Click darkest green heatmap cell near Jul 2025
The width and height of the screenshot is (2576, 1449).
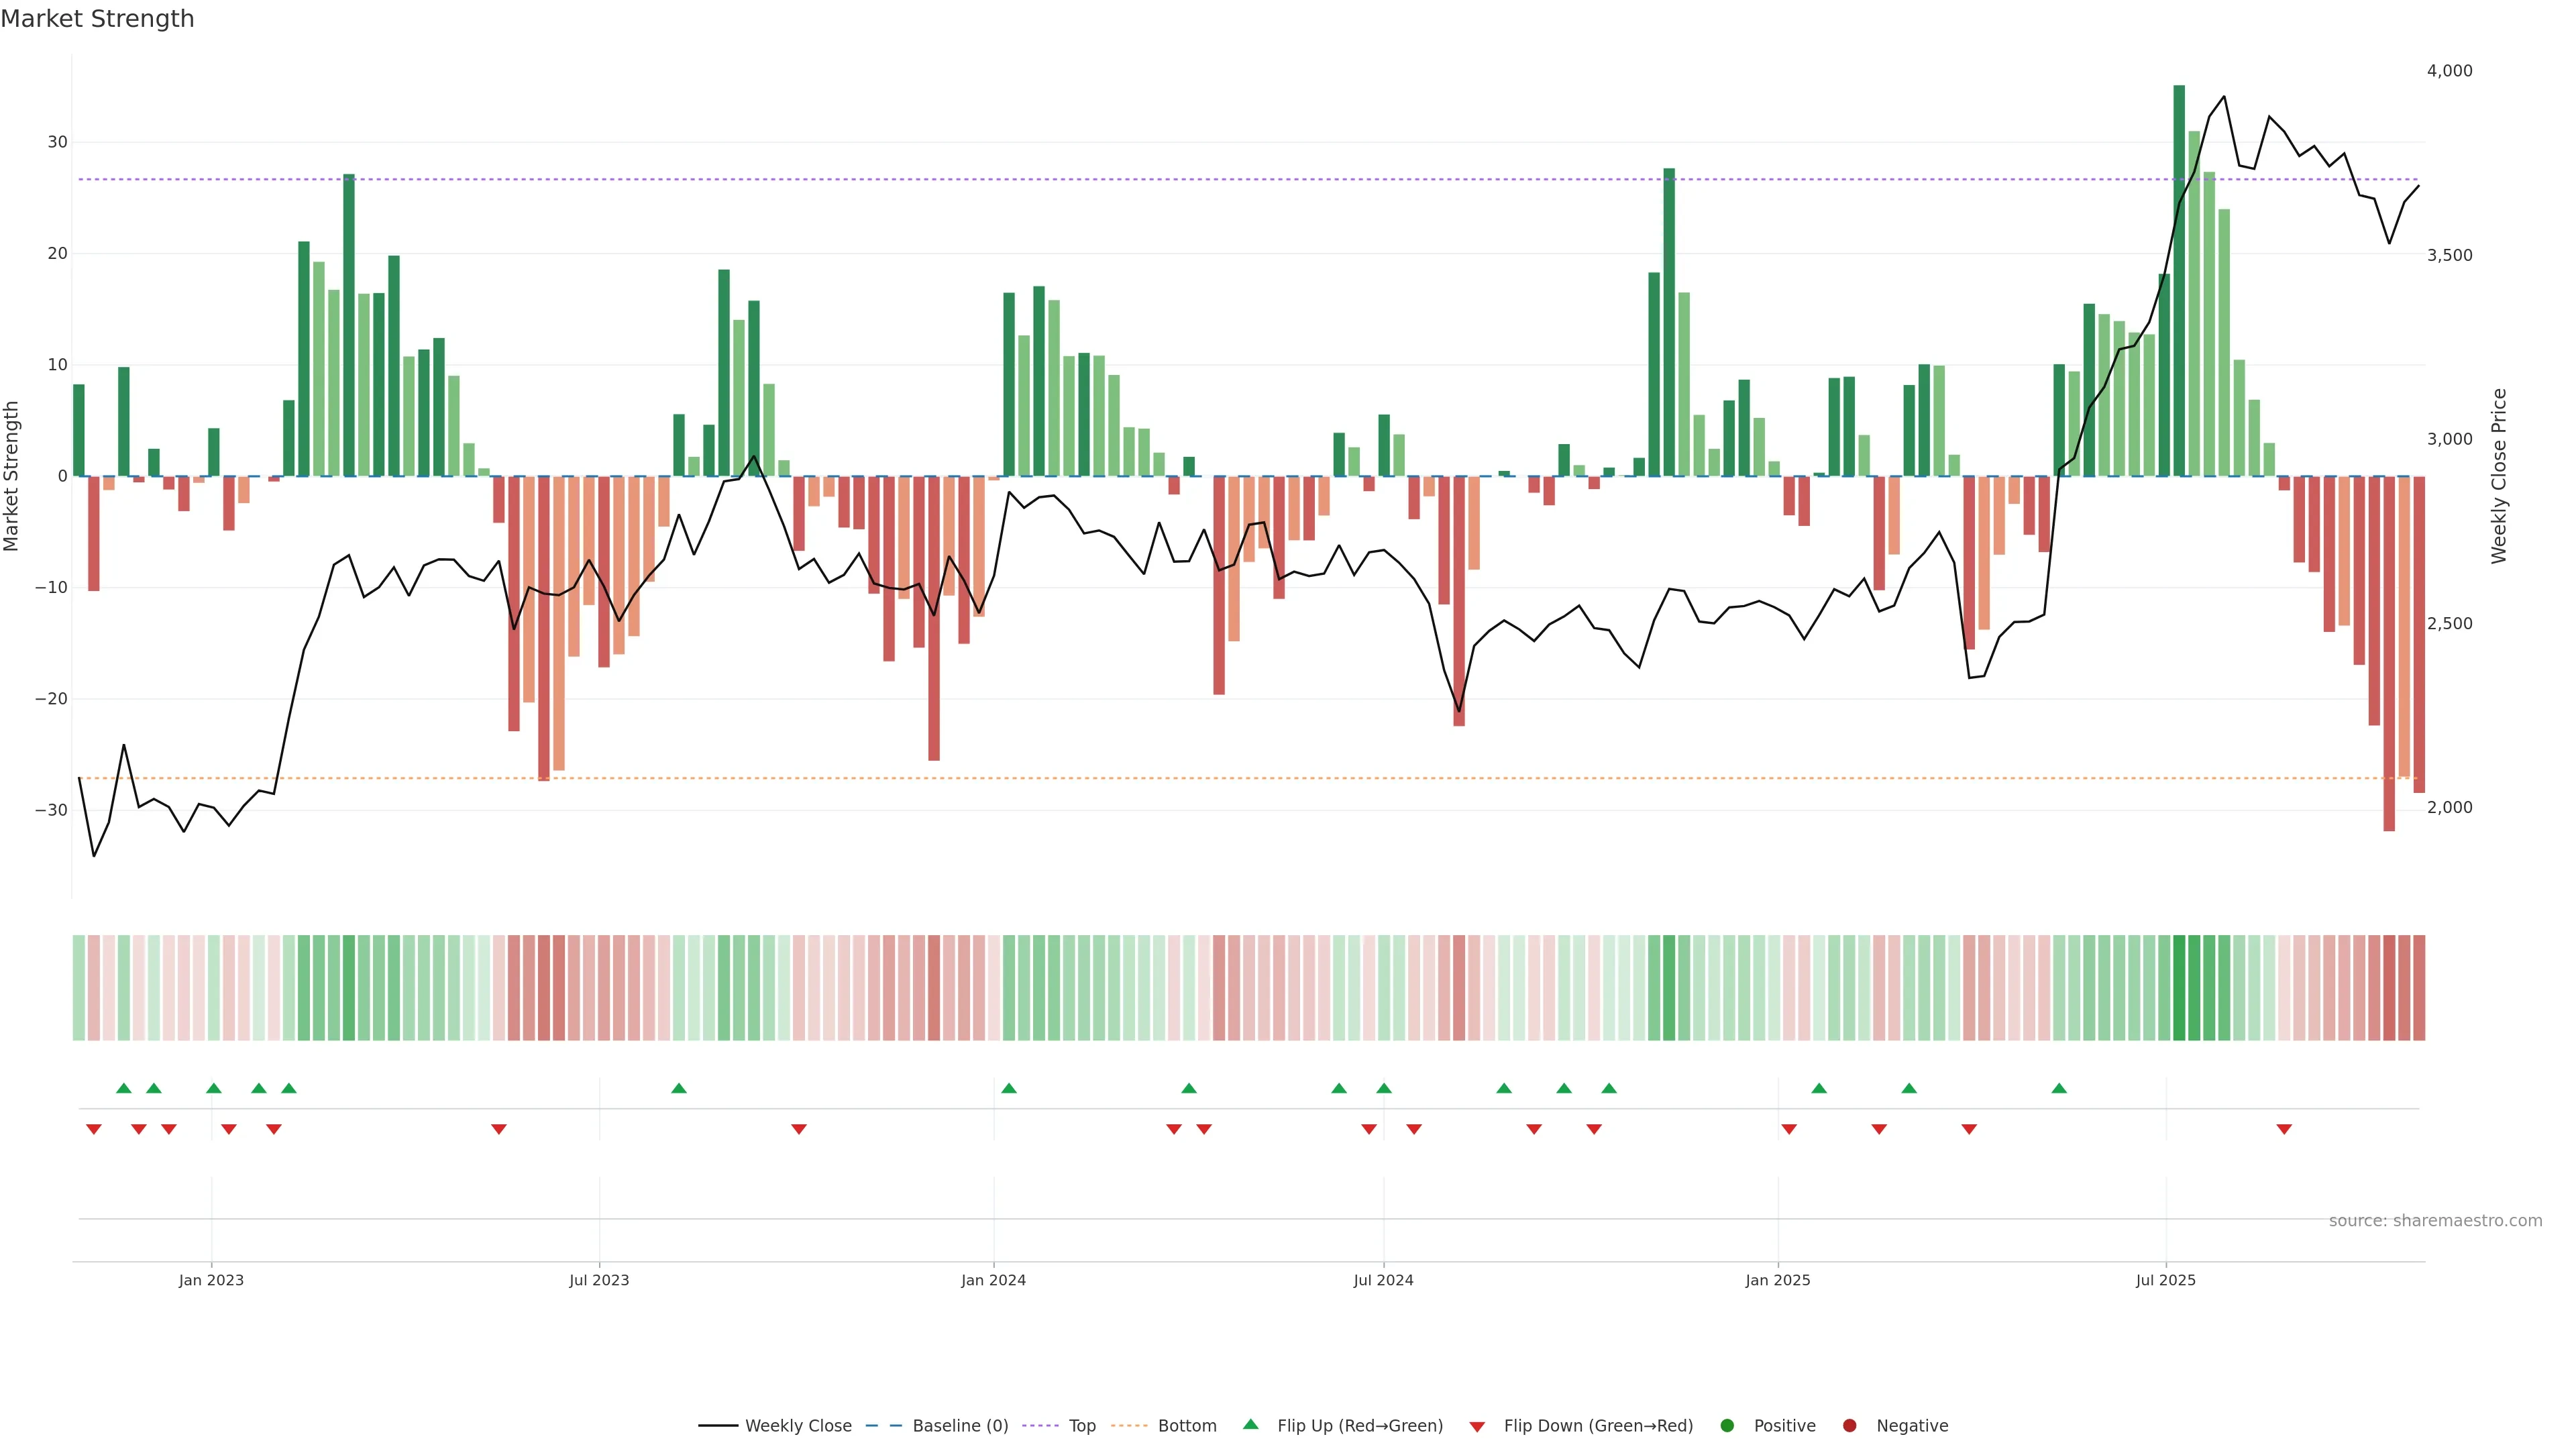[2179, 988]
